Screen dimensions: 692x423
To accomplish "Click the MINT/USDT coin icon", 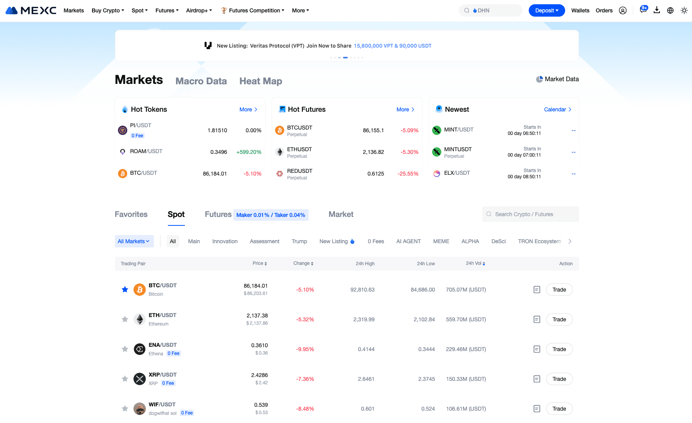I will click(437, 130).
